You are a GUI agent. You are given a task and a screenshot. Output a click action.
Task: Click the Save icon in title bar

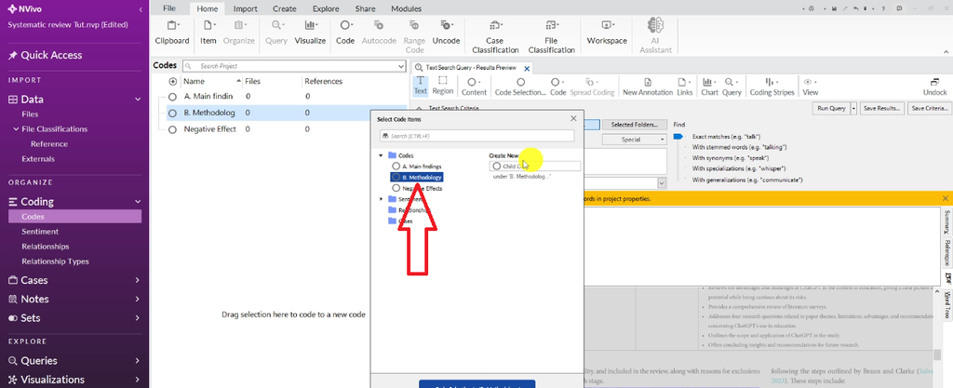[833, 8]
